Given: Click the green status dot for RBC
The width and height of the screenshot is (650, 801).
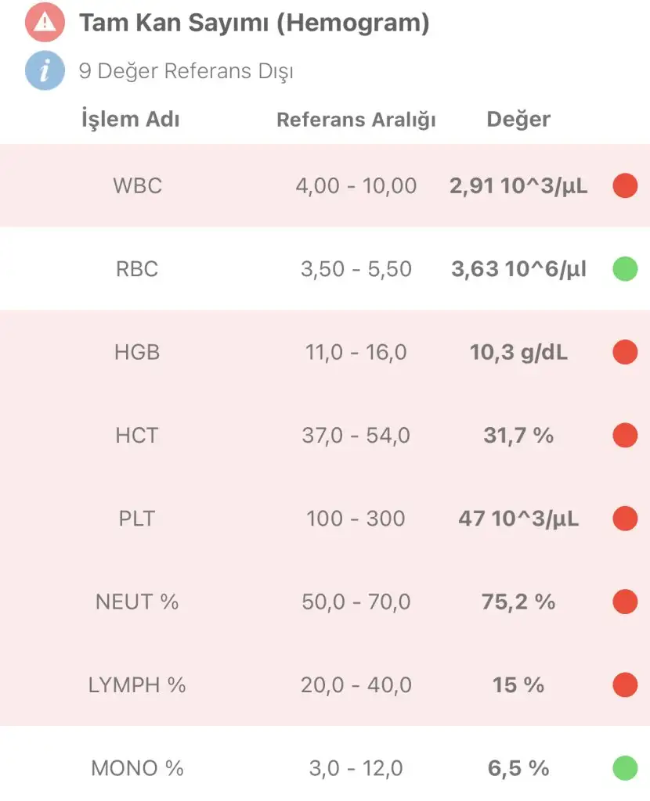Looking at the screenshot, I should tap(624, 269).
